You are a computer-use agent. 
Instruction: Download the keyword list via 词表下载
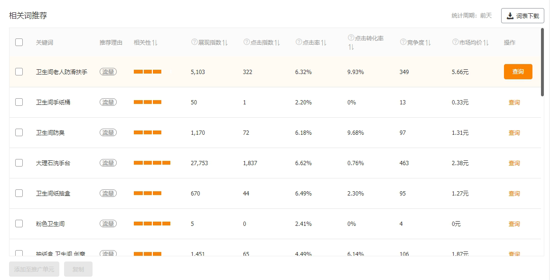pos(522,16)
